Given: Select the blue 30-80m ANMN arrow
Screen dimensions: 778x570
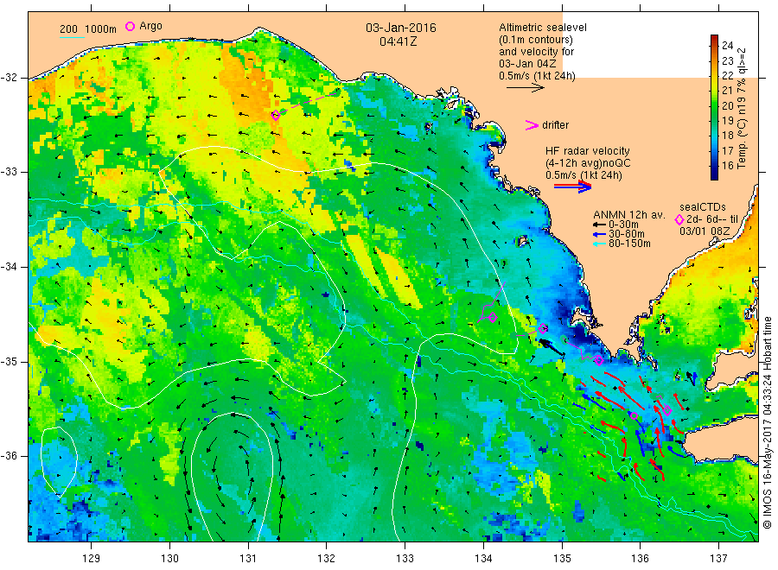Looking at the screenshot, I should [x=600, y=234].
